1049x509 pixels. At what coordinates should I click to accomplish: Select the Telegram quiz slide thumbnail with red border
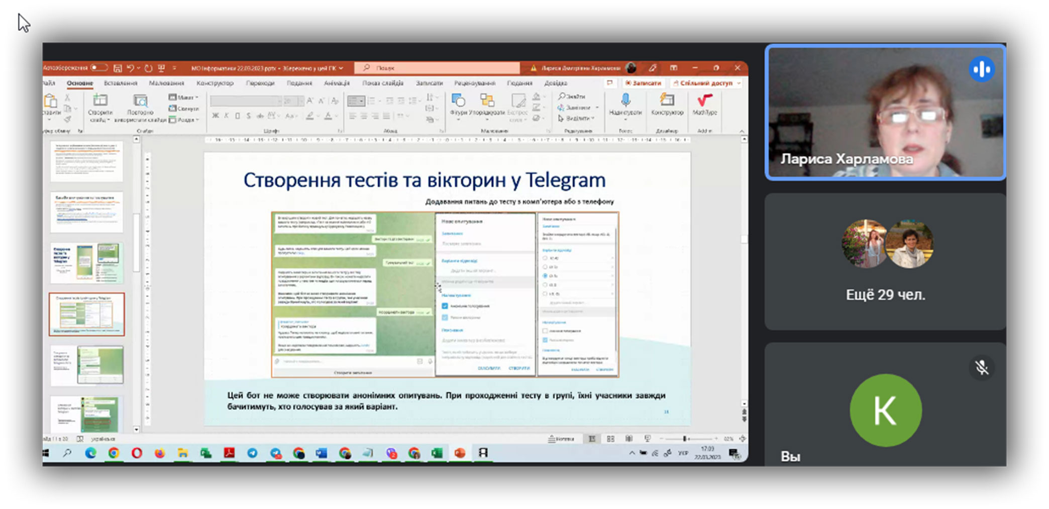pos(87,315)
